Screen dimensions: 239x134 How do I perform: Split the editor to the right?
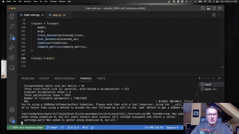click(214, 15)
